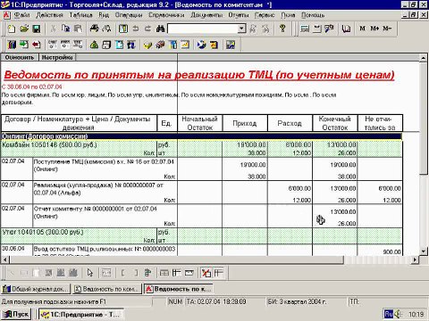Screen dimensions: 429x321
Task: Click the Ru language indicator in tray
Action: pos(389,314)
